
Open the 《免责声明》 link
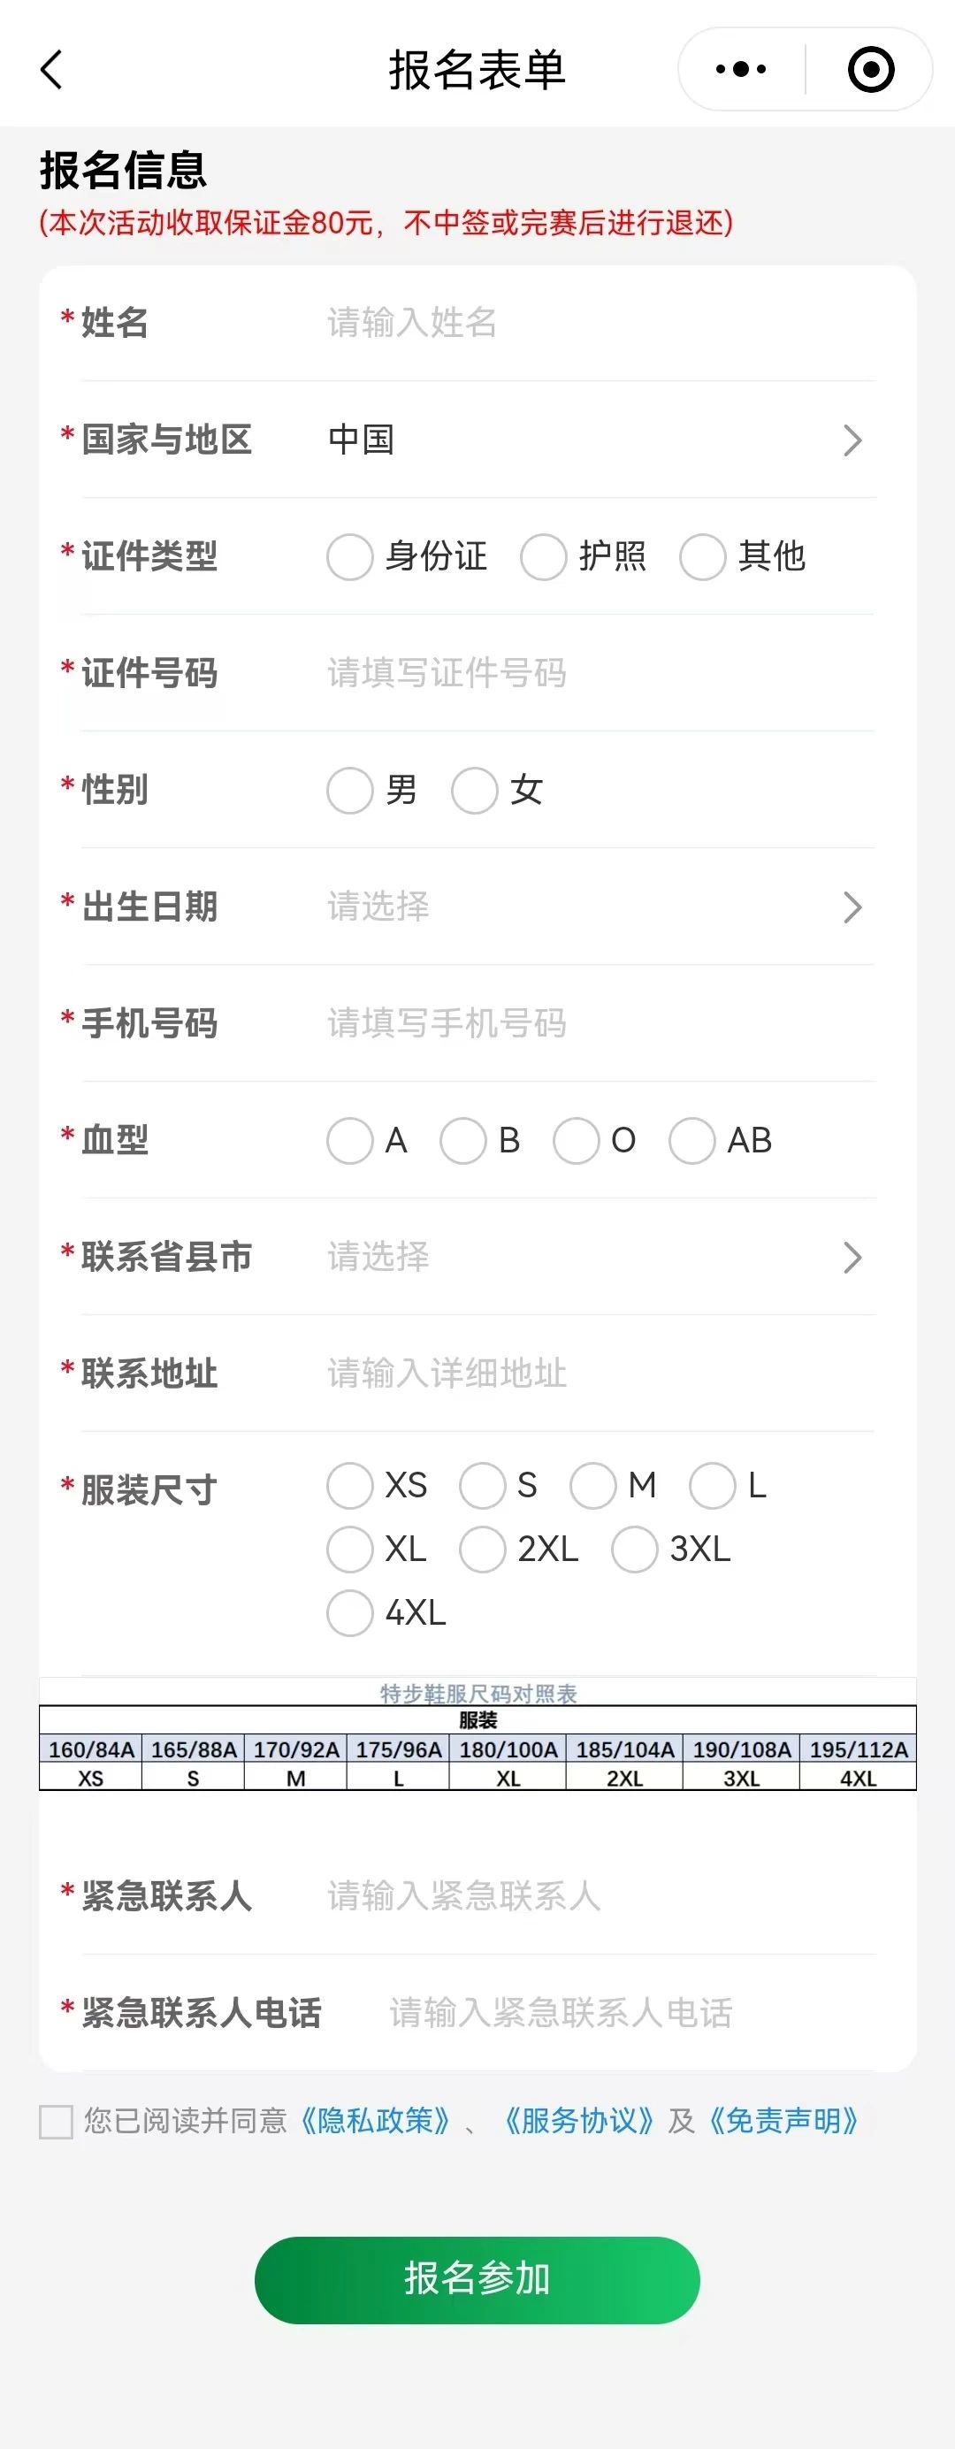tap(783, 2121)
